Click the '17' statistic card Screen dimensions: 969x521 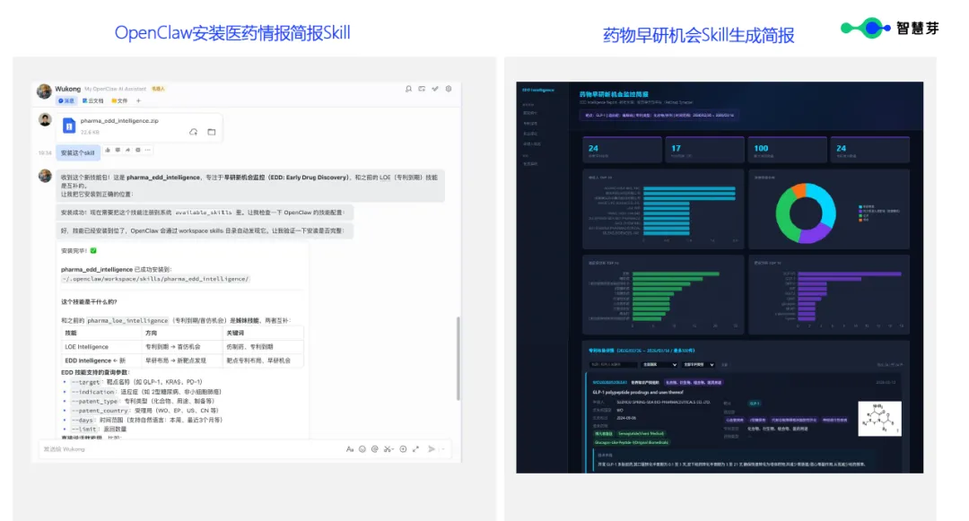point(704,150)
